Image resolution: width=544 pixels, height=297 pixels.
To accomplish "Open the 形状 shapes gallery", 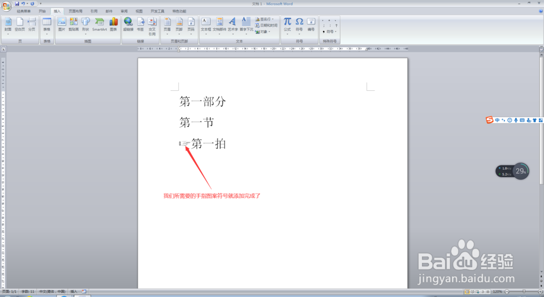I will tap(85, 26).
